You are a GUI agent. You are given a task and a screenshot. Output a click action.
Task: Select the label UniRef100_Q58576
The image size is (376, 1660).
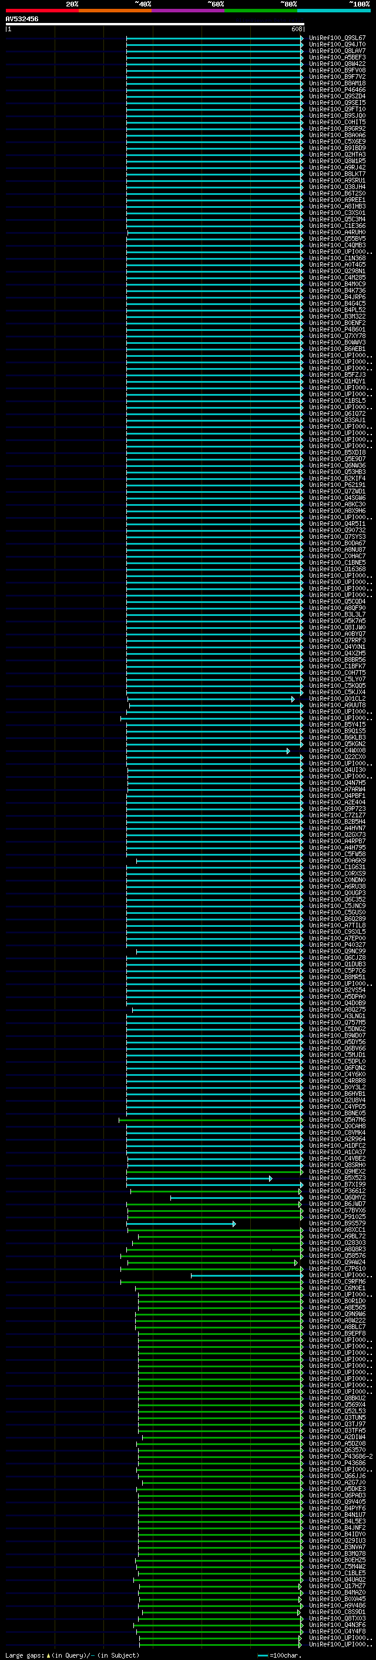337,1255
